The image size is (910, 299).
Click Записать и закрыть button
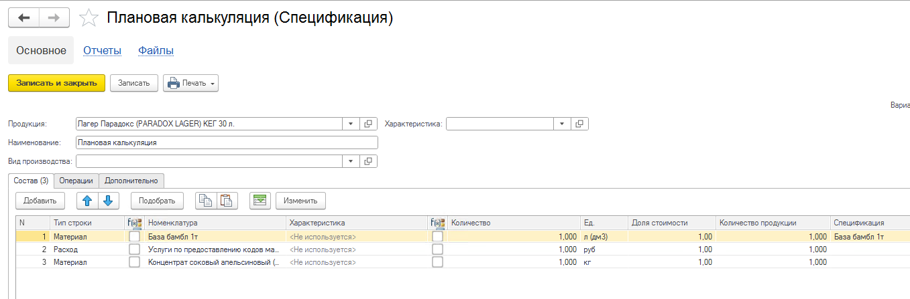[57, 83]
